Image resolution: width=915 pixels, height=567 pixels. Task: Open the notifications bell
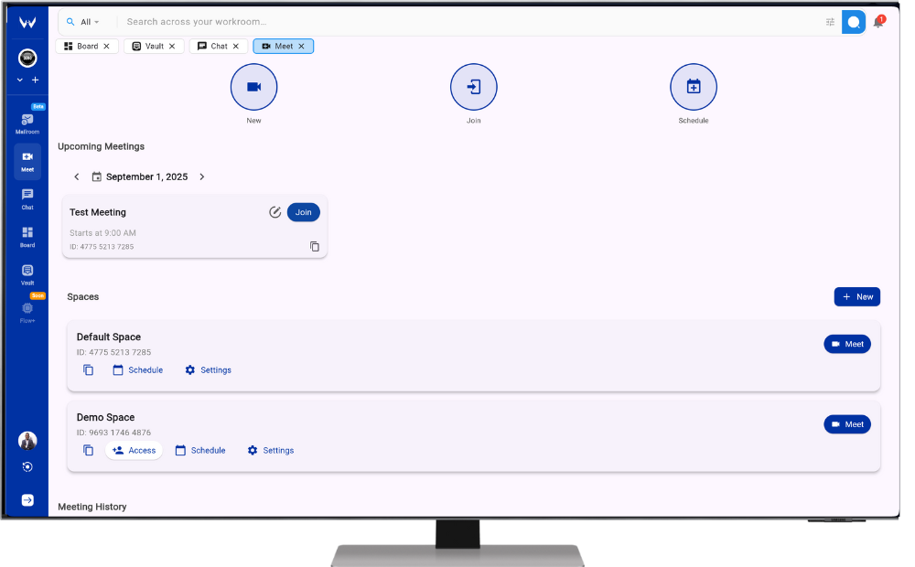pos(878,22)
